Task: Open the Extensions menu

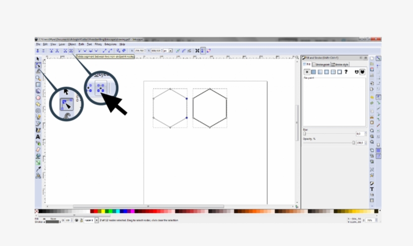Action: [x=110, y=44]
